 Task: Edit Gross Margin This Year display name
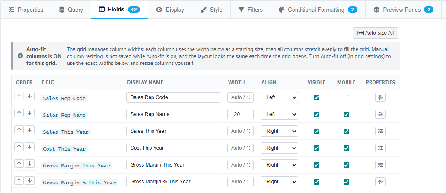coord(173,165)
